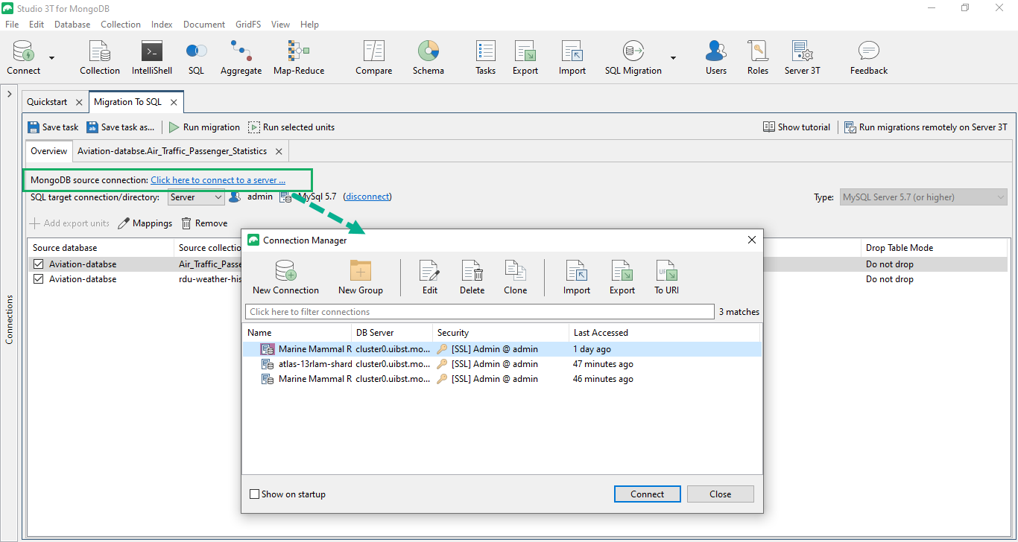Click the disconnect link
Screen dimensions: 1018x542
pos(367,197)
